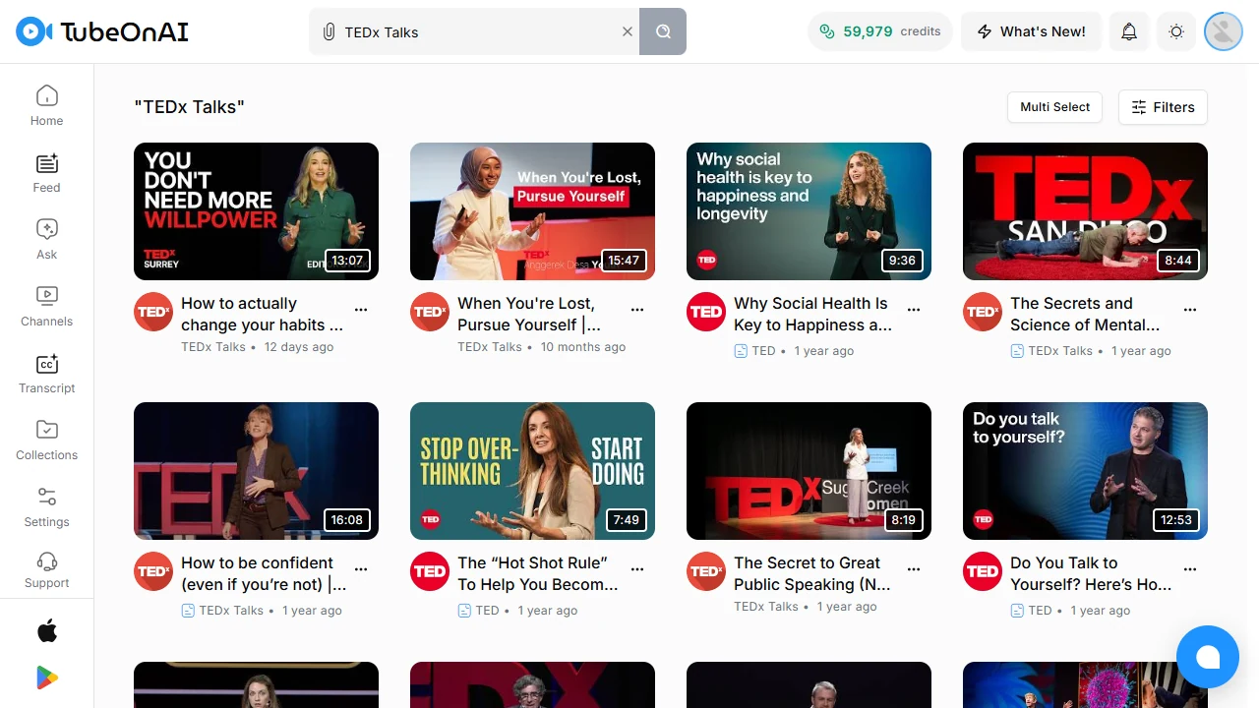The image size is (1259, 708).
Task: Click the paperclip attach icon in search bar
Action: [x=329, y=31]
